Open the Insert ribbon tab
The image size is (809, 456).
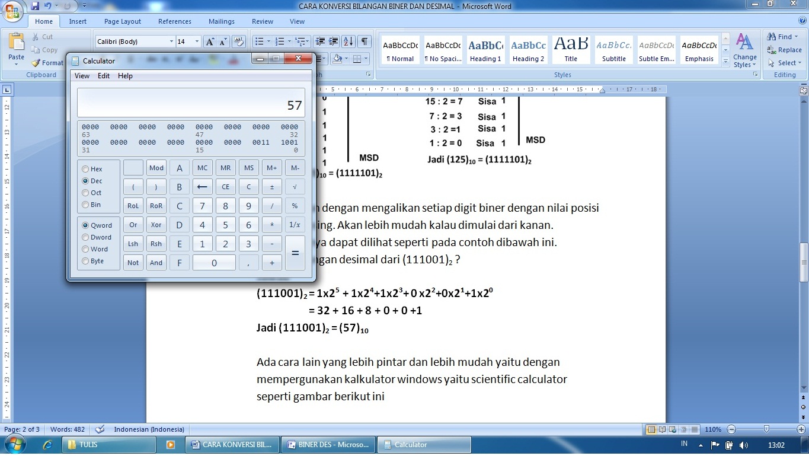(78, 21)
